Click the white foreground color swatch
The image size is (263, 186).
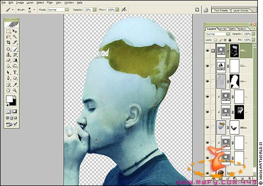[9, 99]
